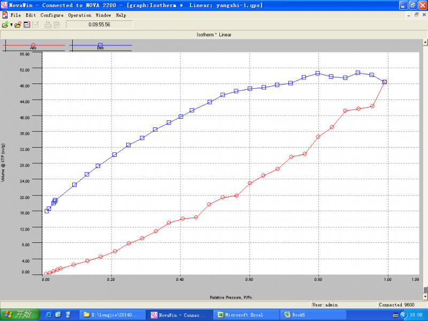The image size is (428, 321).
Task: Switch to the Book5 taskbar button
Action: point(314,315)
